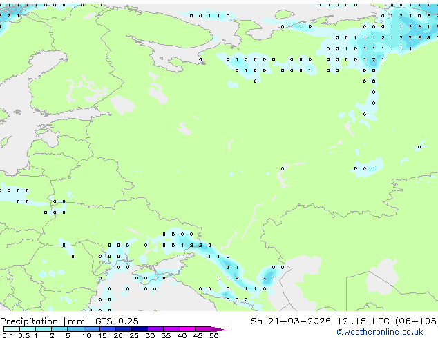
Task: Click the 45–50 mm legend swatch
Action: click(203, 329)
